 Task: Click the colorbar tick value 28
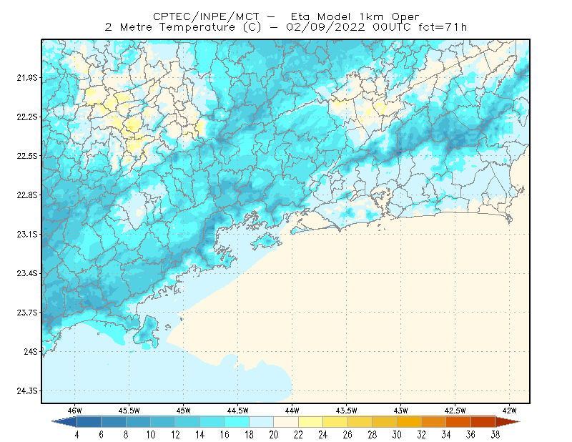(x=372, y=435)
